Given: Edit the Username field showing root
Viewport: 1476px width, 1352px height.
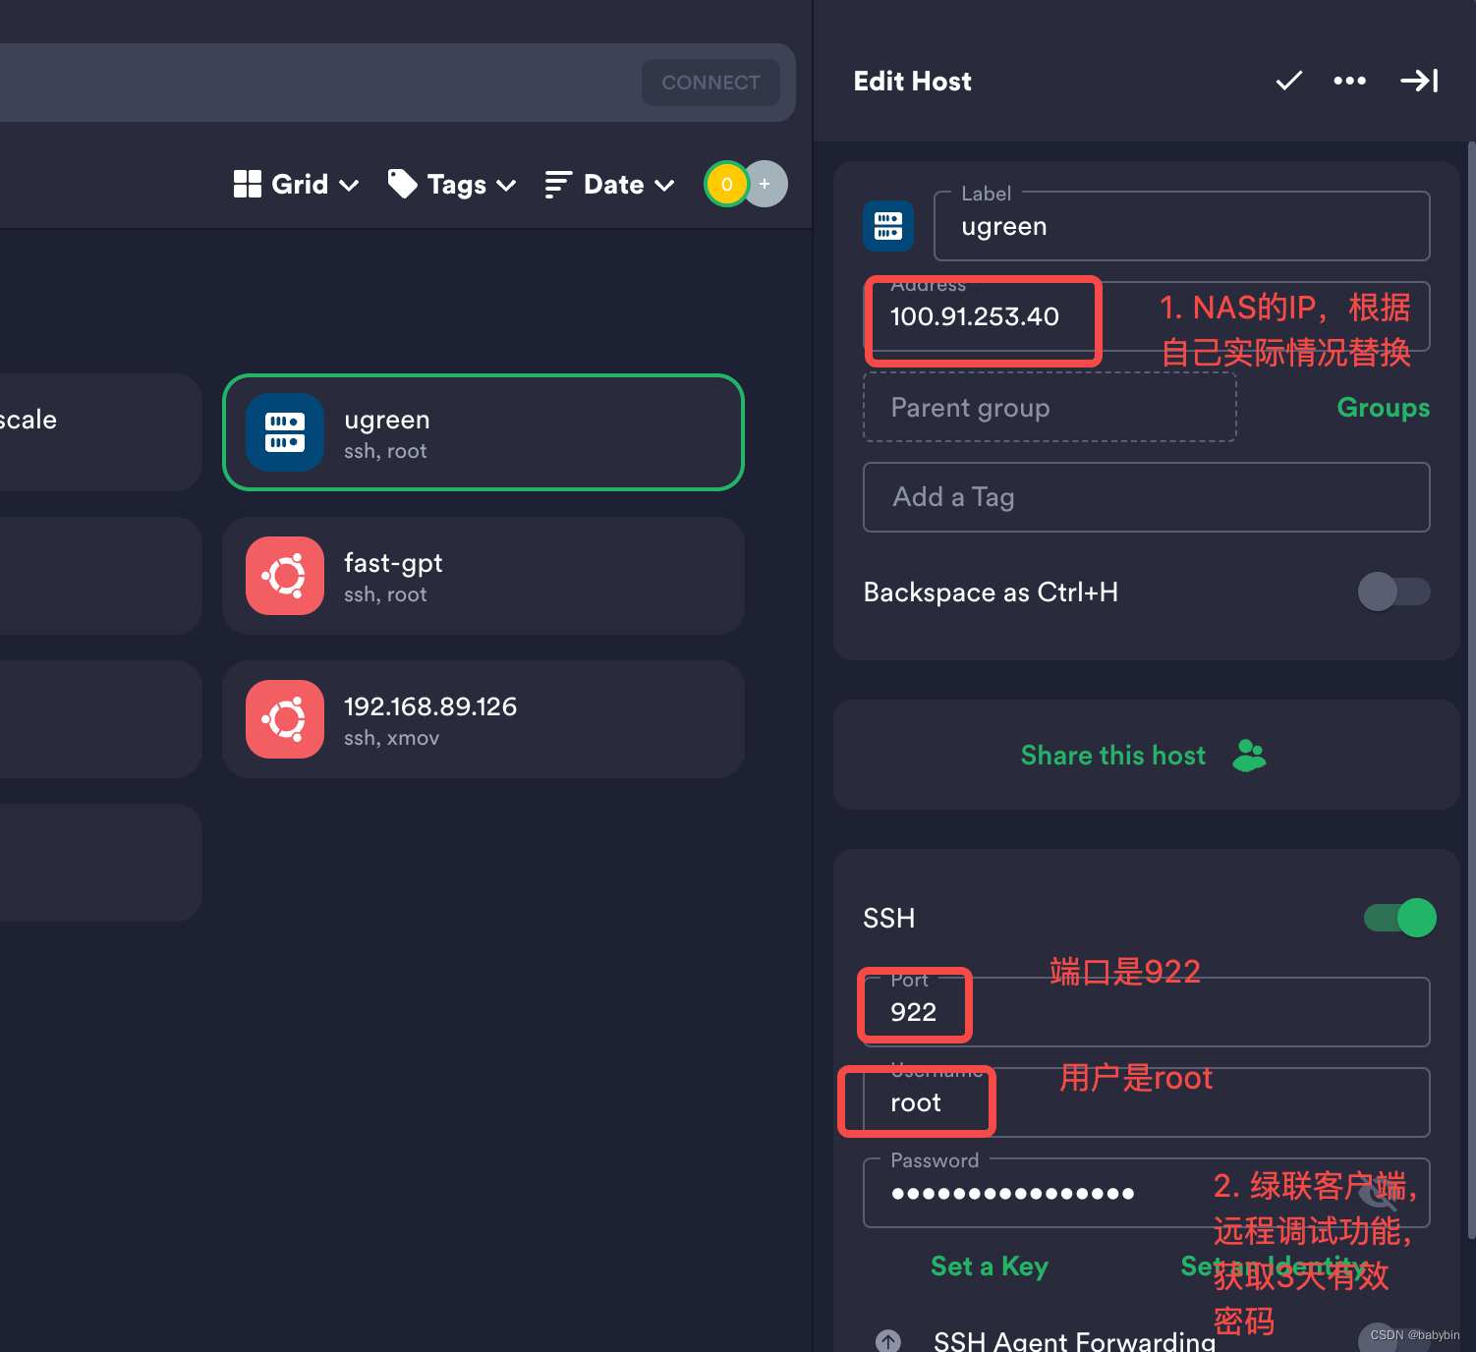Looking at the screenshot, I should 1147,1102.
